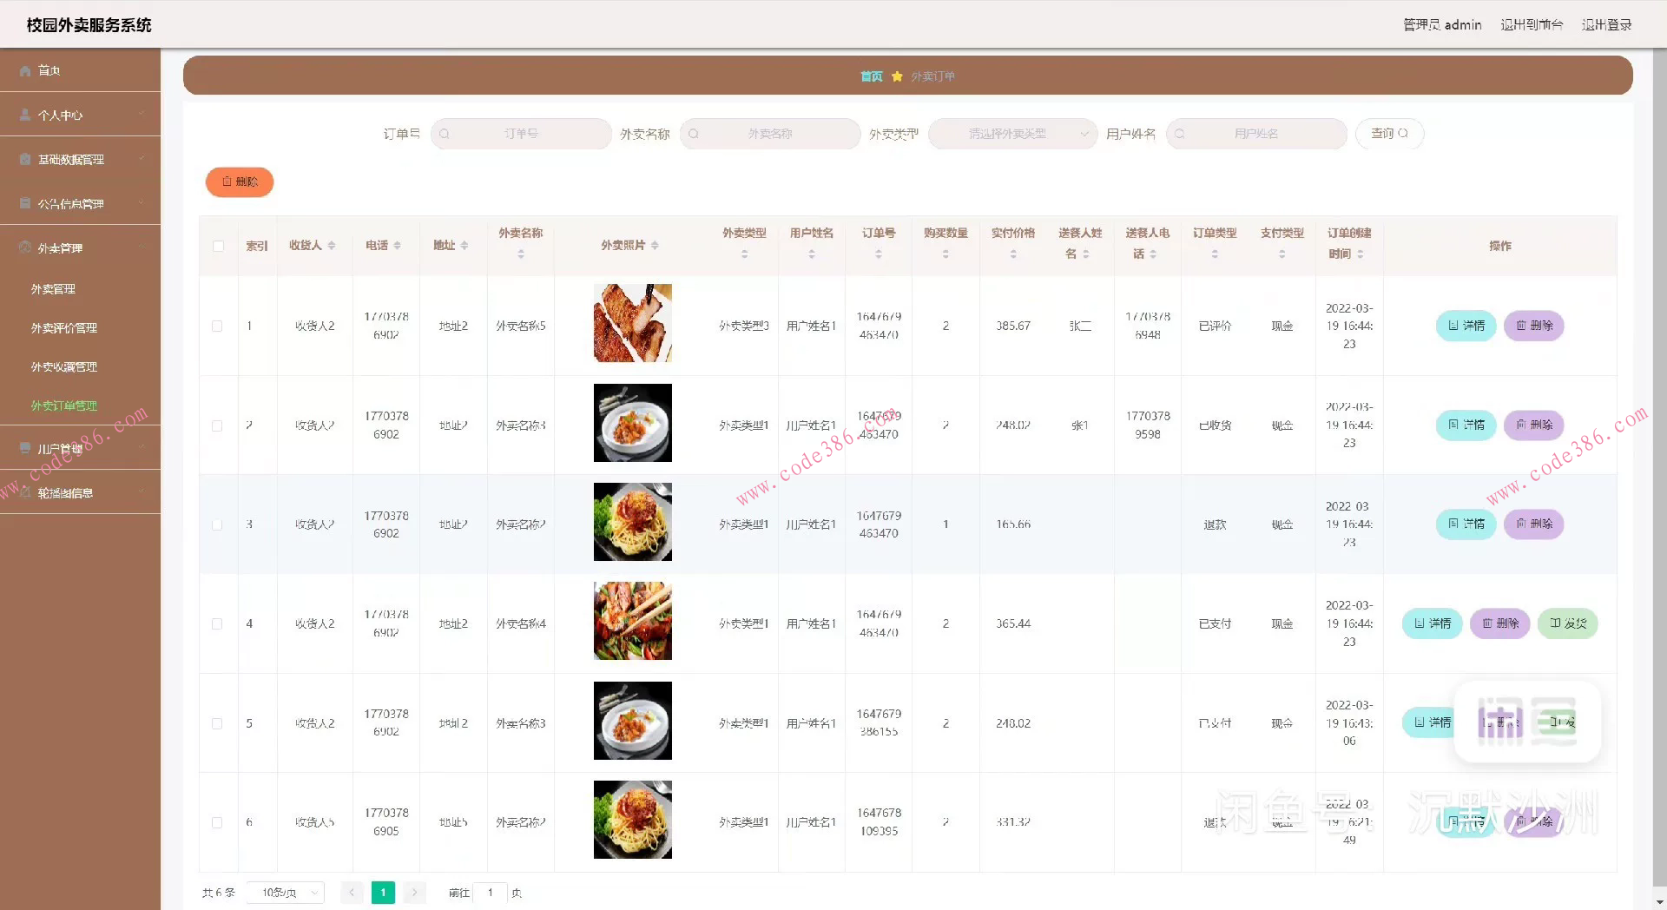Image resolution: width=1667 pixels, height=910 pixels.
Task: Go to the next page arrow
Action: tap(415, 893)
